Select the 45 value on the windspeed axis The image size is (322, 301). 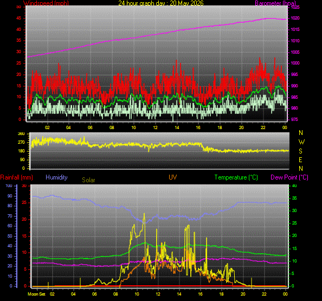point(18,18)
